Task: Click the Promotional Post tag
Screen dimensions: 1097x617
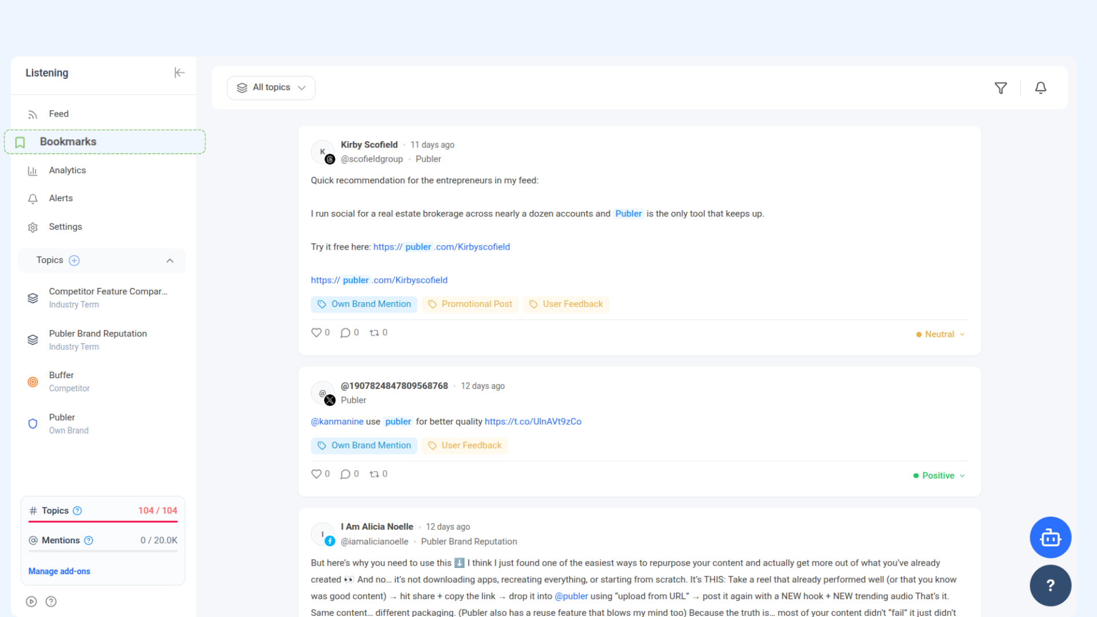Action: click(x=470, y=304)
